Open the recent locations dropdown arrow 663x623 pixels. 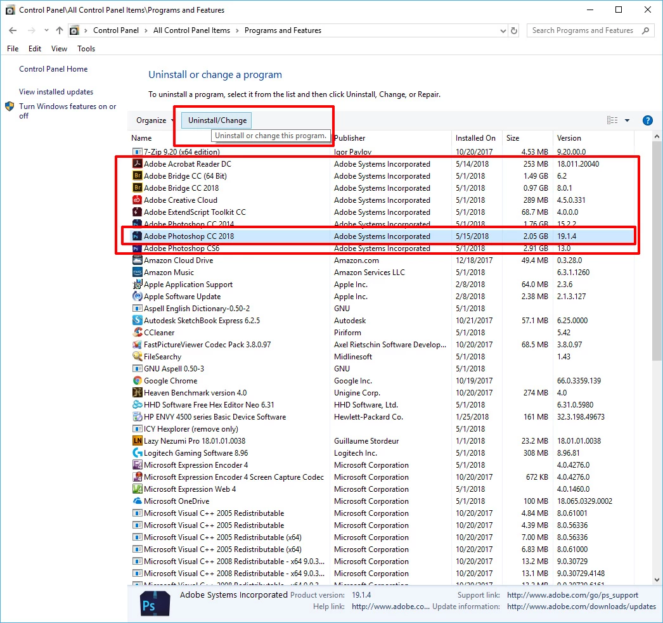pyautogui.click(x=46, y=30)
